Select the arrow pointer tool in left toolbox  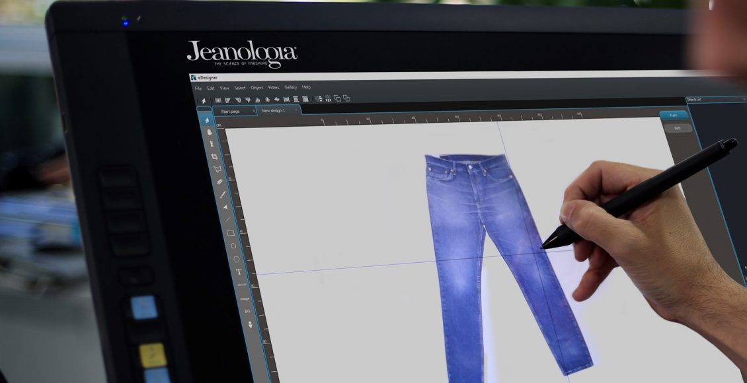[207, 120]
